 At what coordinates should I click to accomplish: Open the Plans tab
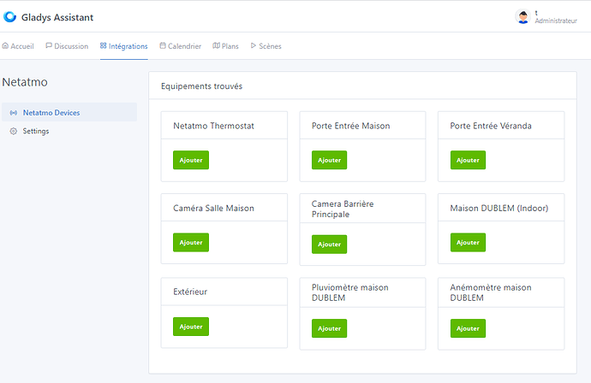point(226,46)
